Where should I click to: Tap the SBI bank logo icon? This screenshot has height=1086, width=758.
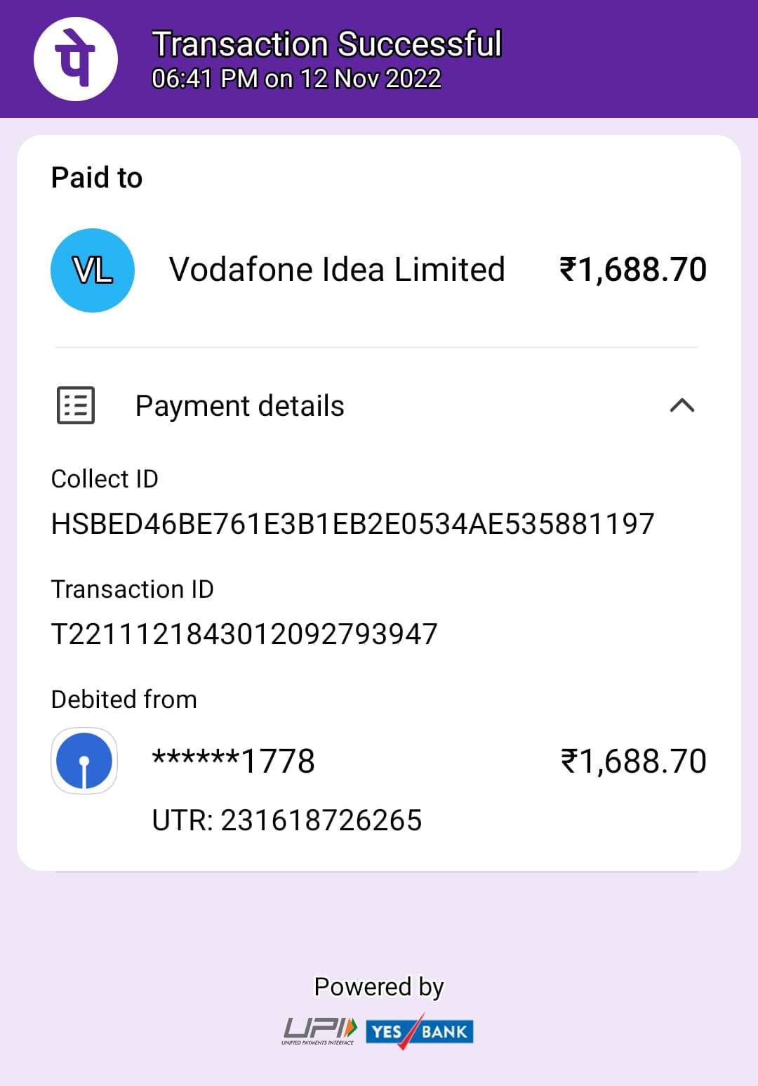point(84,761)
